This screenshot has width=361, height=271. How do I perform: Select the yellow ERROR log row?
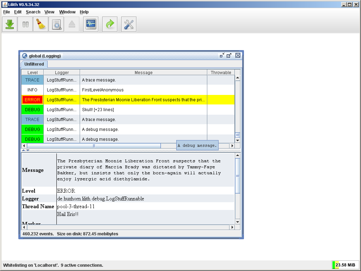click(x=143, y=100)
